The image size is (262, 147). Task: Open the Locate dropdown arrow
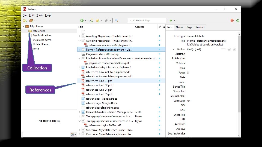coord(174,20)
